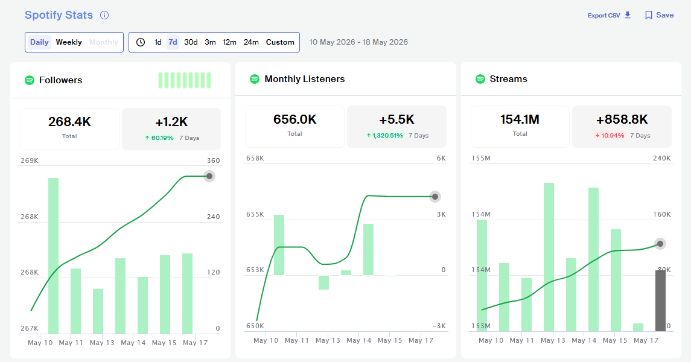The height and width of the screenshot is (362, 691).
Task: Click the Spotify Stats heading
Action: tap(59, 15)
